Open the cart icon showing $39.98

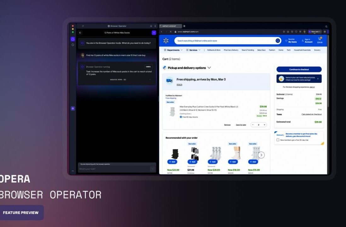pos(320,40)
